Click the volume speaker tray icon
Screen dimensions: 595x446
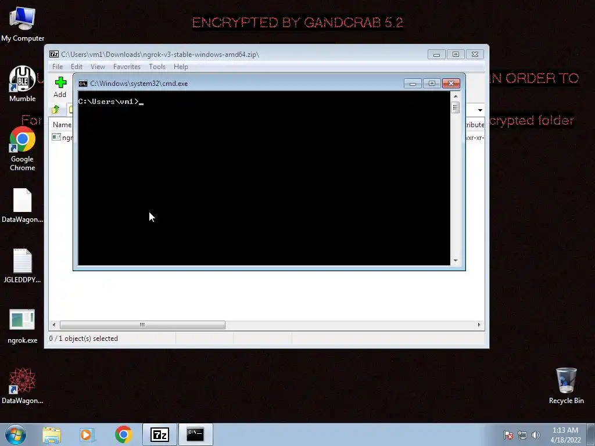tap(536, 435)
